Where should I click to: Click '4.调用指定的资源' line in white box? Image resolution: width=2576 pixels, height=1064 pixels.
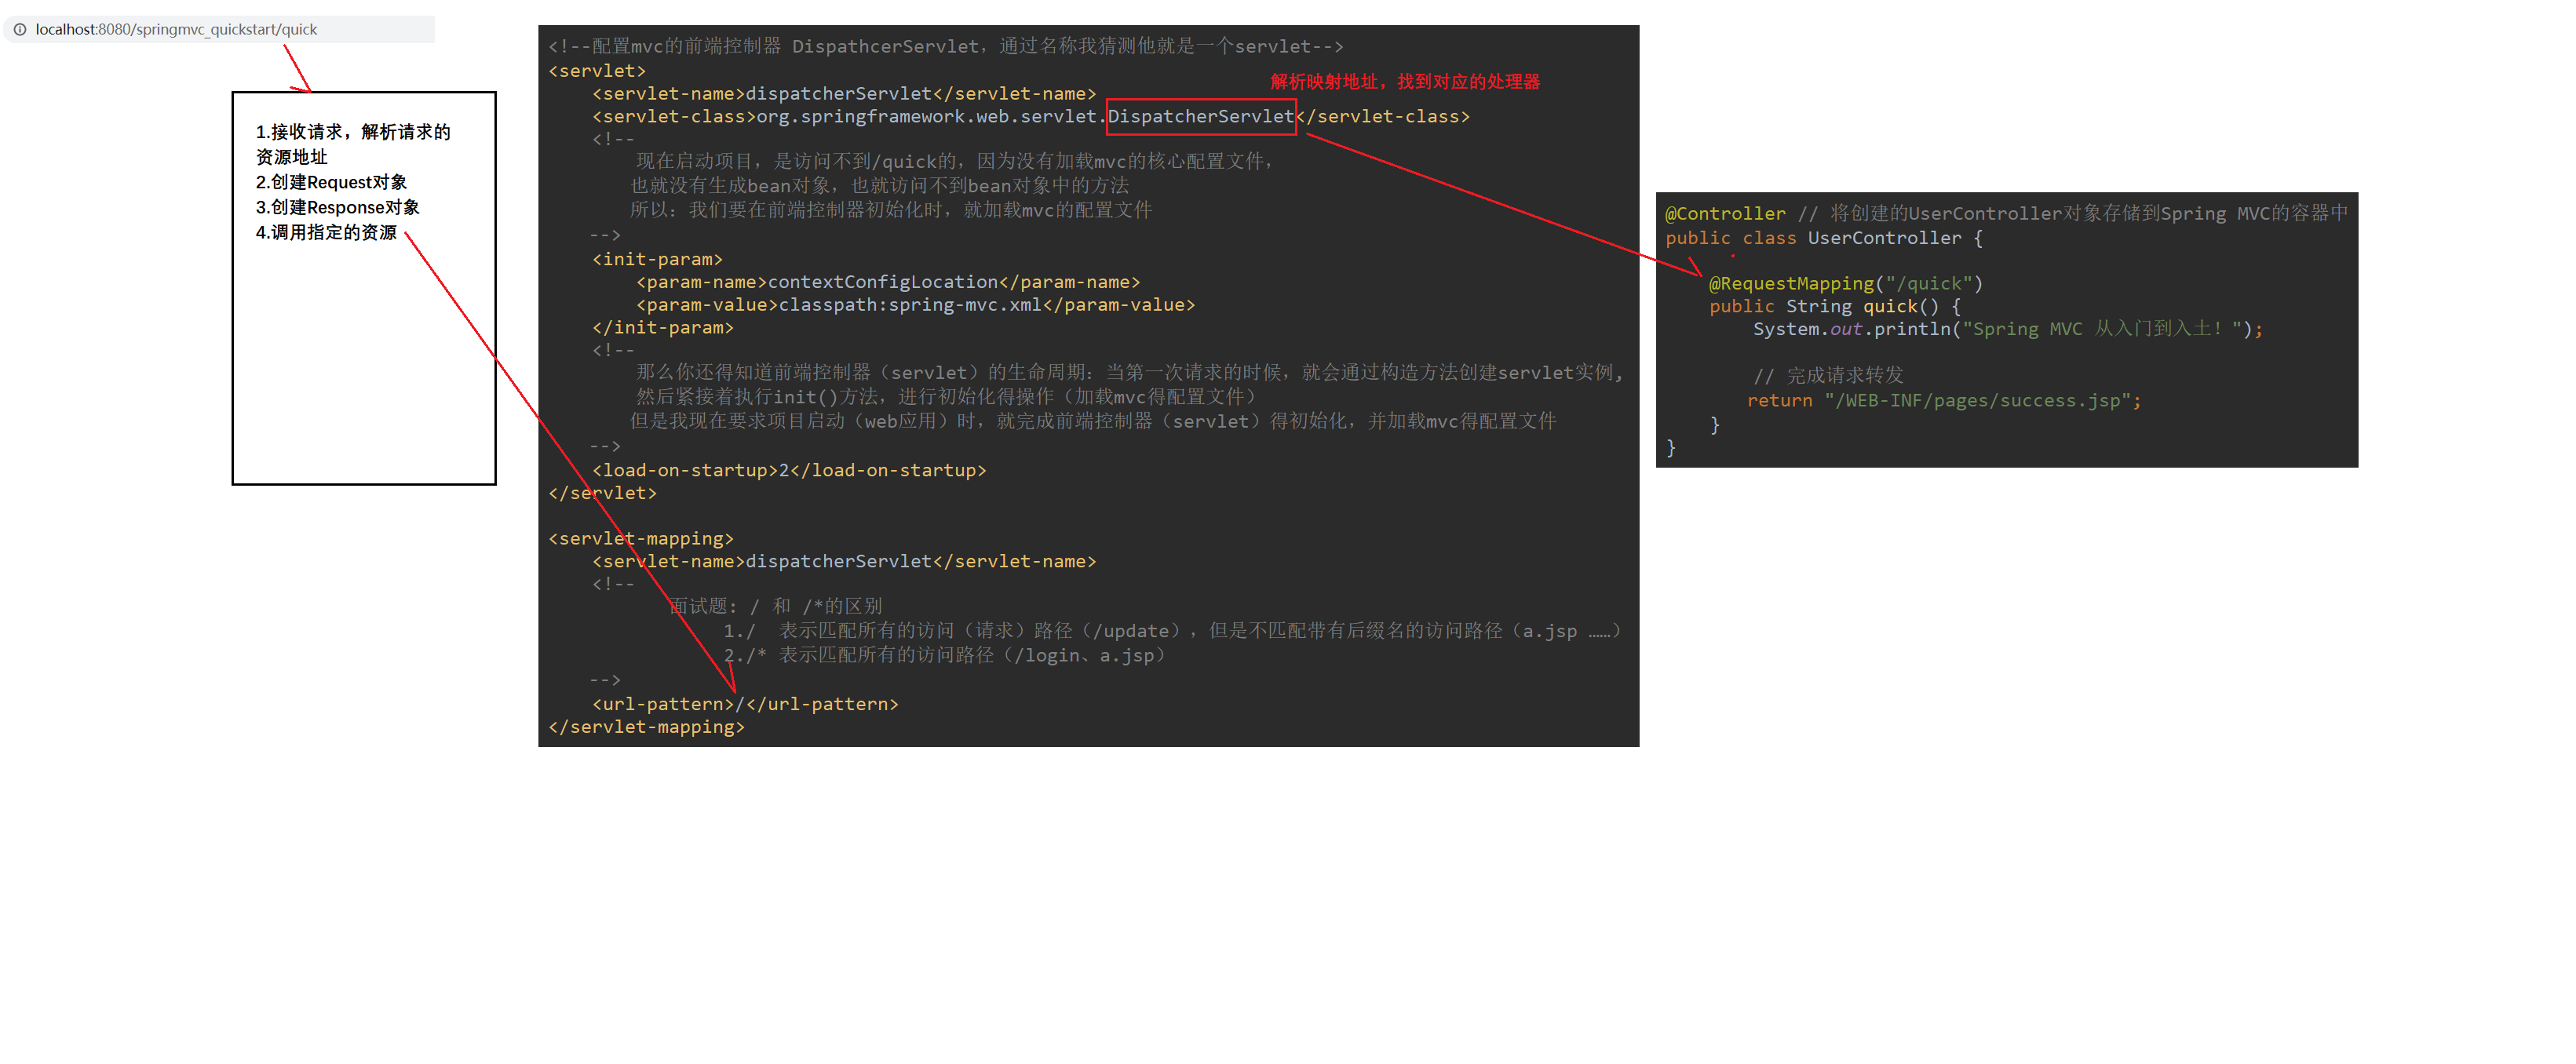click(326, 232)
